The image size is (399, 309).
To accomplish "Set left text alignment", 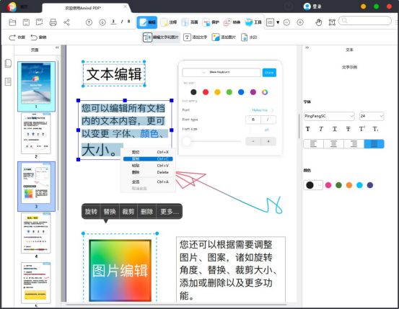I will coord(313,144).
